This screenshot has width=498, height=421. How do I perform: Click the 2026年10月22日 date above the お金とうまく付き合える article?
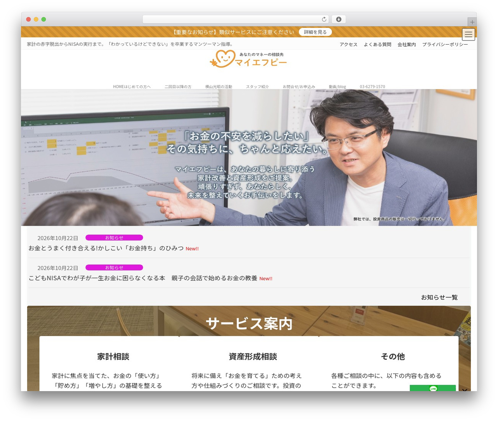click(58, 238)
